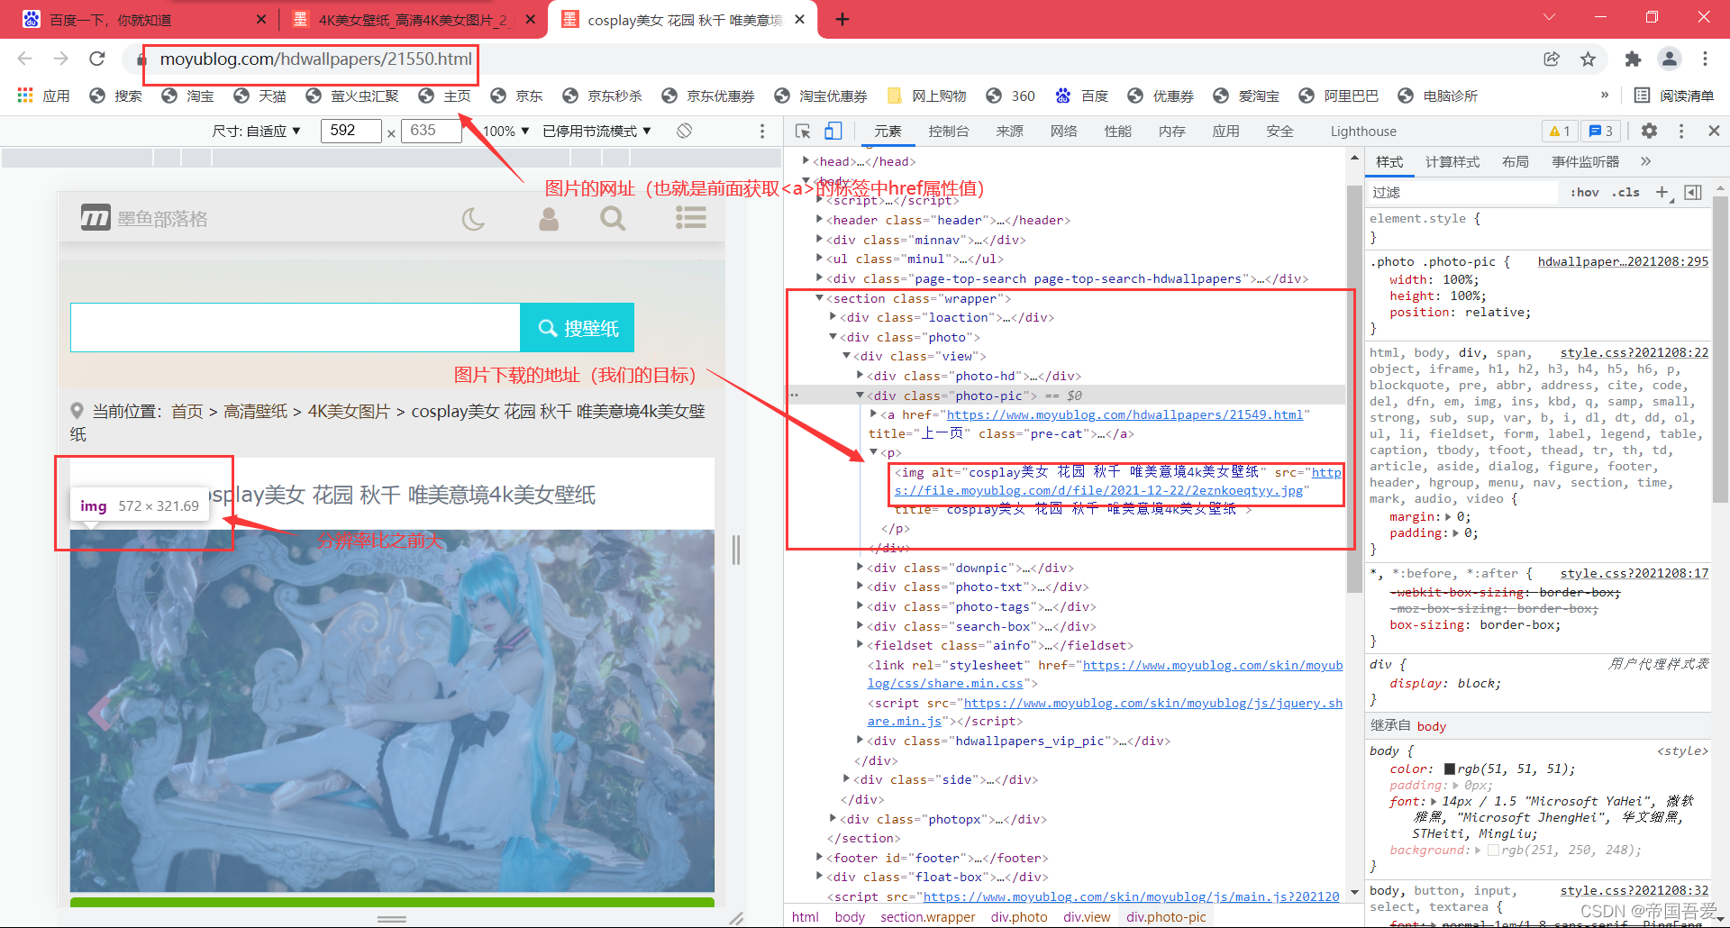Open a new browser tab
Image resolution: width=1730 pixels, height=928 pixels.
842,19
